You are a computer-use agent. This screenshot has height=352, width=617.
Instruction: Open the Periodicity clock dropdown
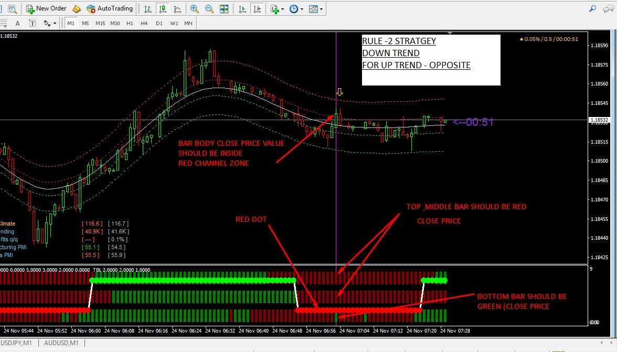[296, 8]
